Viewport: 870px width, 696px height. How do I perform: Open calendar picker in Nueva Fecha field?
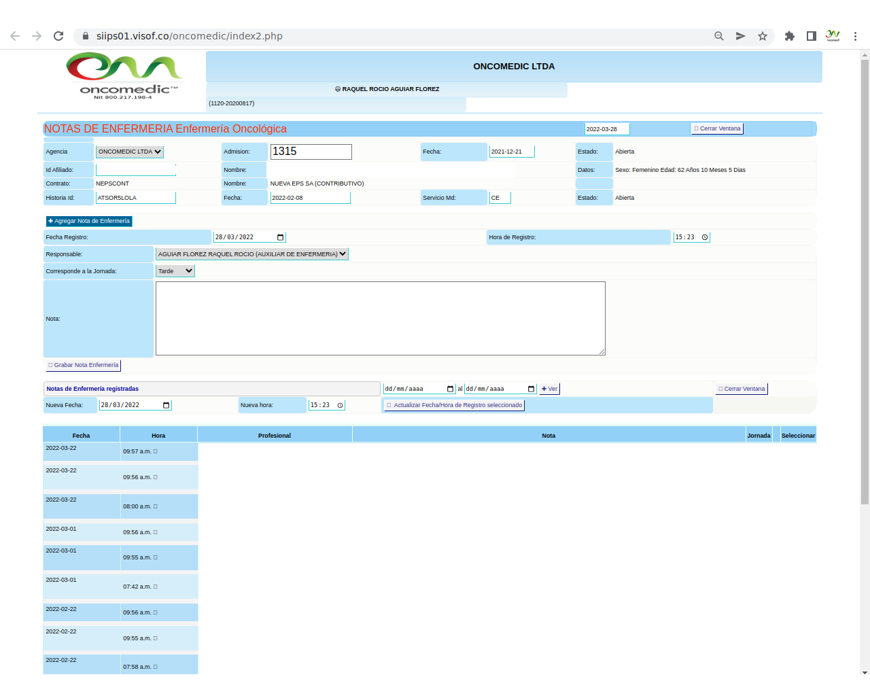166,405
